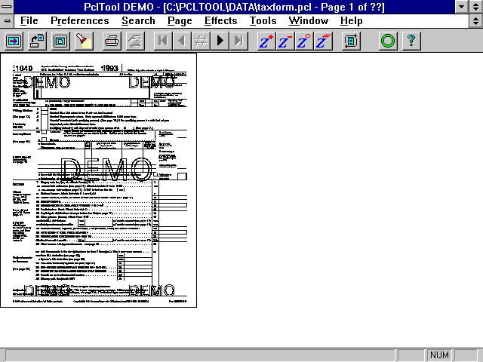This screenshot has height=362, width=483.
Task: Click the Z plus zoom in icon
Action: [266, 41]
